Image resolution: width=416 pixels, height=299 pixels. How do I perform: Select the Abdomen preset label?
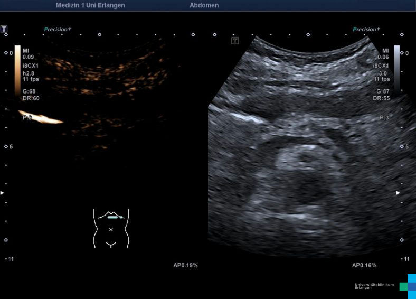204,5
